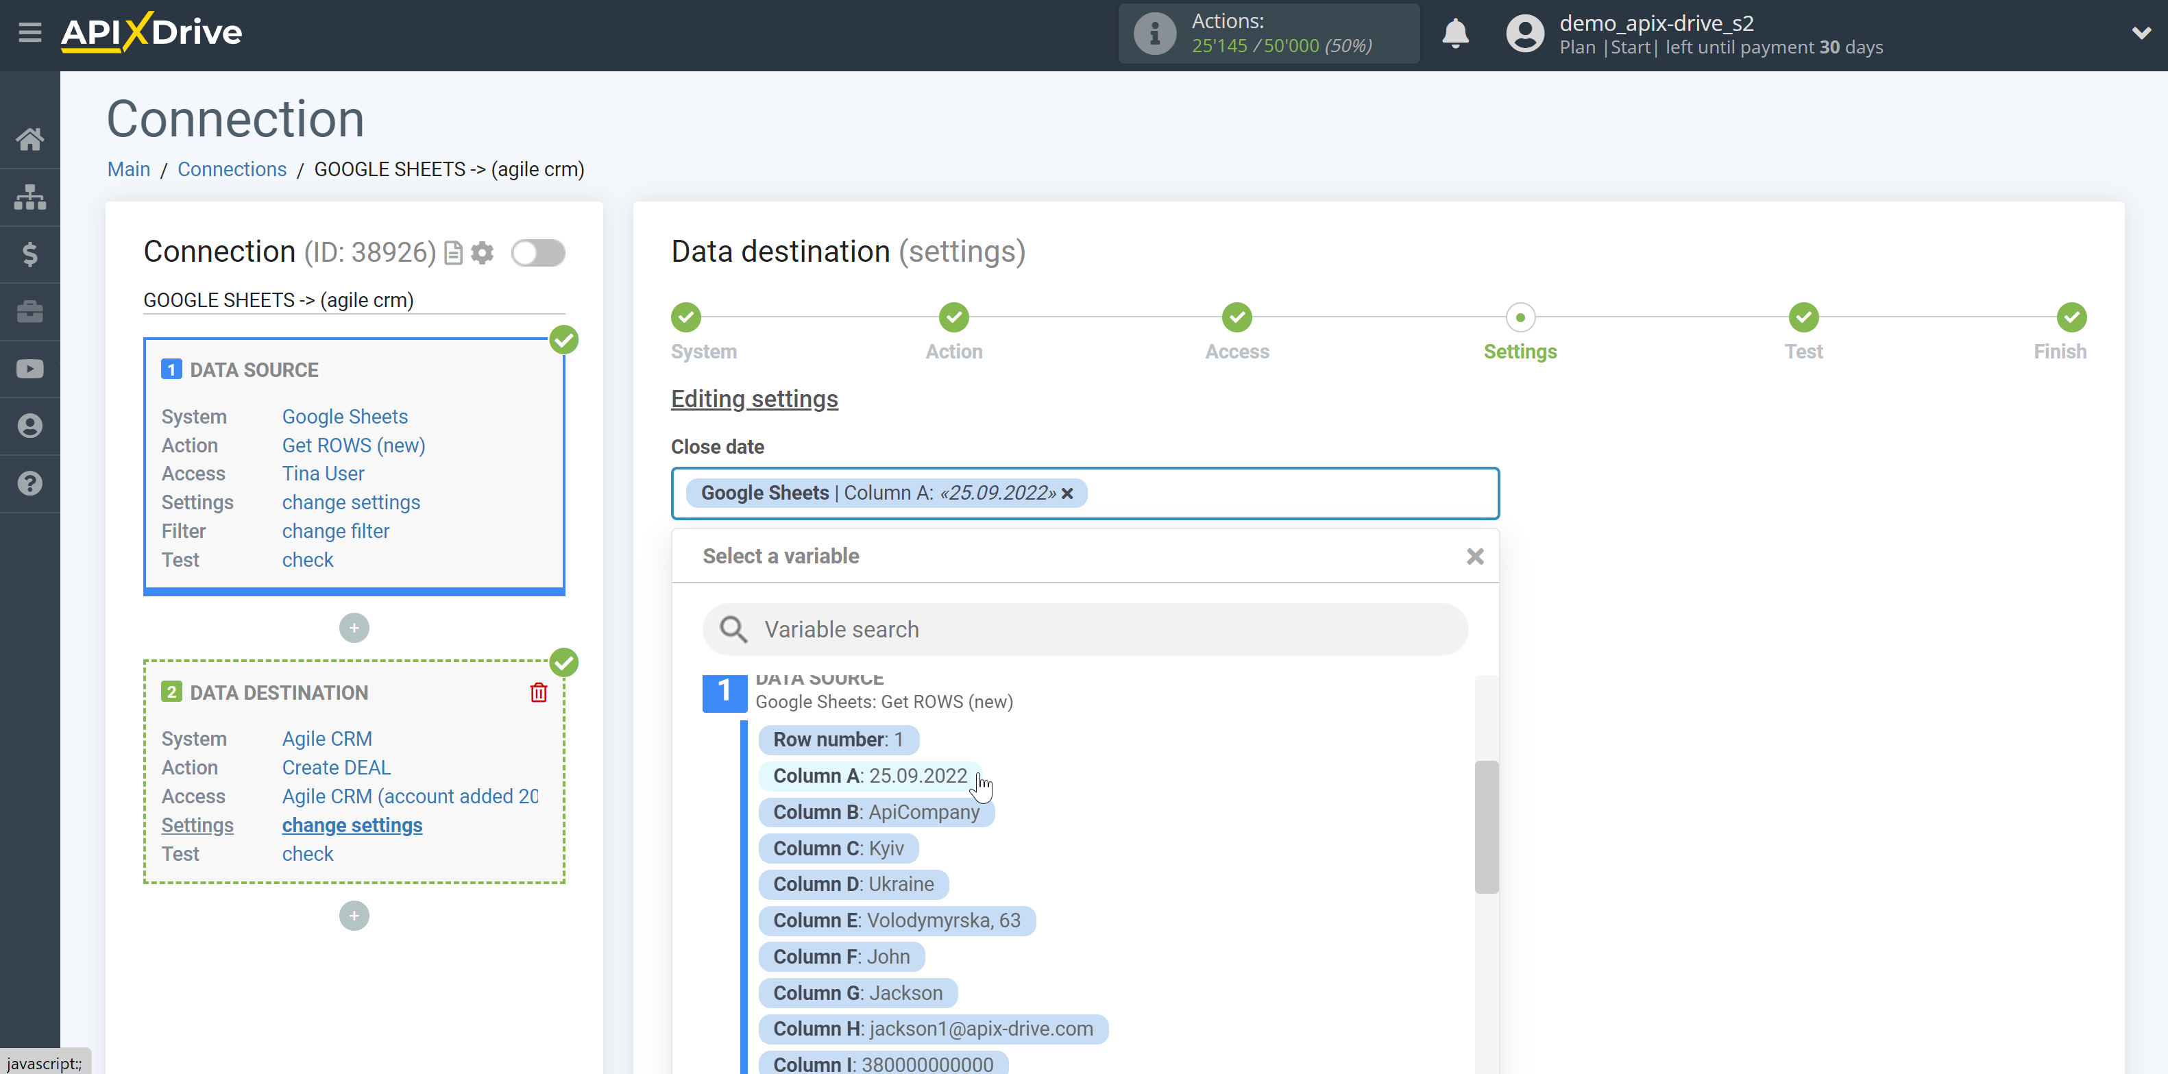Select the Column F: John variable
The height and width of the screenshot is (1074, 2168).
click(842, 957)
